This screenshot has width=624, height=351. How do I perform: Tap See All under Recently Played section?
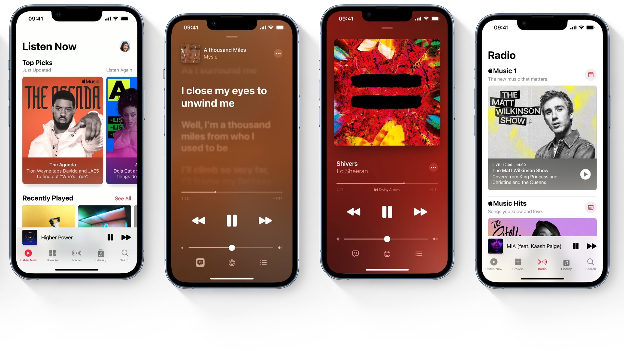(x=123, y=198)
